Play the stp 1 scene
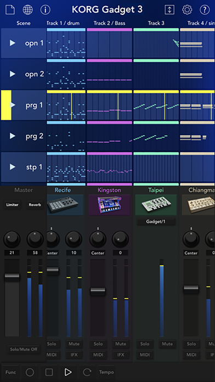 [13, 167]
